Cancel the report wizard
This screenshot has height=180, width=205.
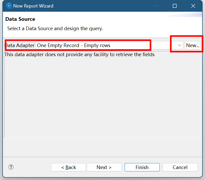[x=180, y=167]
